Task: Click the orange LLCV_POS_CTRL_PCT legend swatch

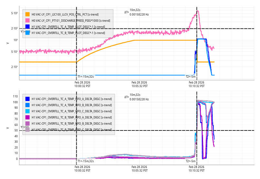Action: click(27, 15)
